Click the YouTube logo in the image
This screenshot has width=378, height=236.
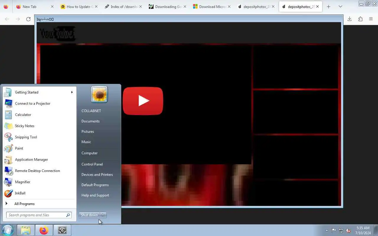tap(58, 34)
